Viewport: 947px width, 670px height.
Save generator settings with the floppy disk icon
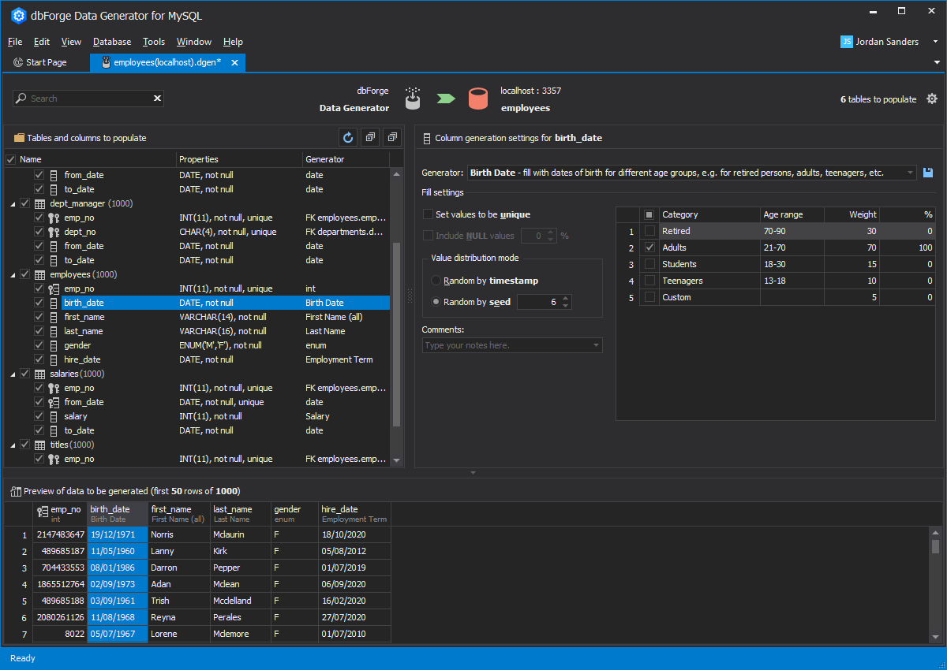pos(928,173)
